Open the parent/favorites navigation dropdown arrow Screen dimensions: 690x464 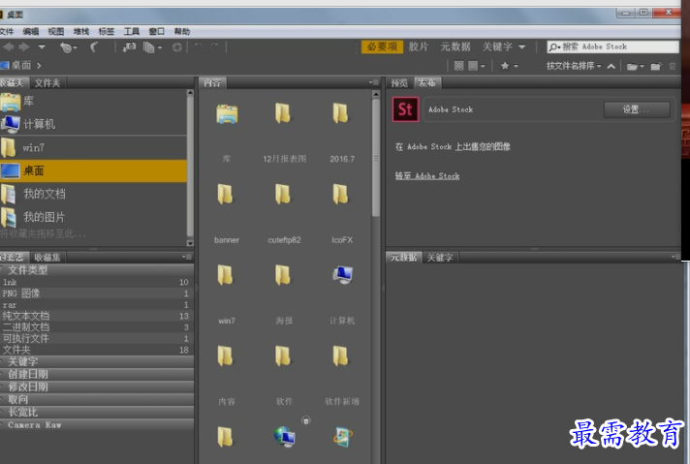tap(42, 46)
